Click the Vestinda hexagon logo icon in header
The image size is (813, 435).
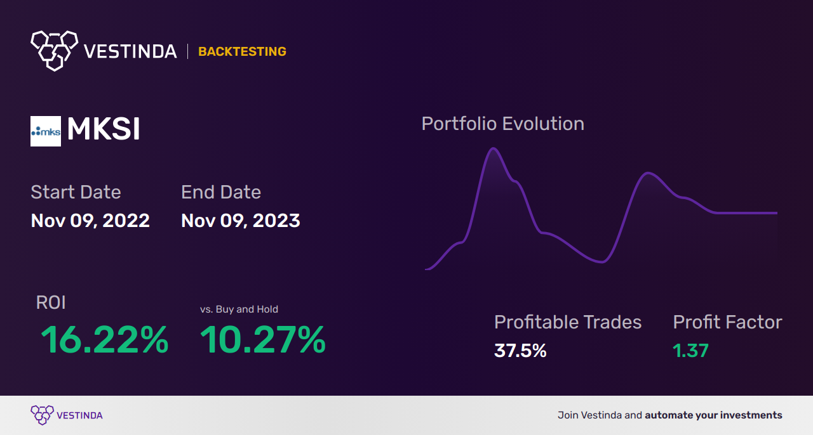[x=54, y=49]
